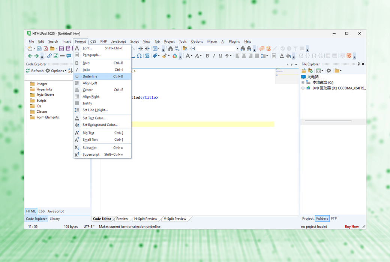Expand the DVD drive (D:) tree node
This screenshot has height=262, width=390.
tap(303, 88)
